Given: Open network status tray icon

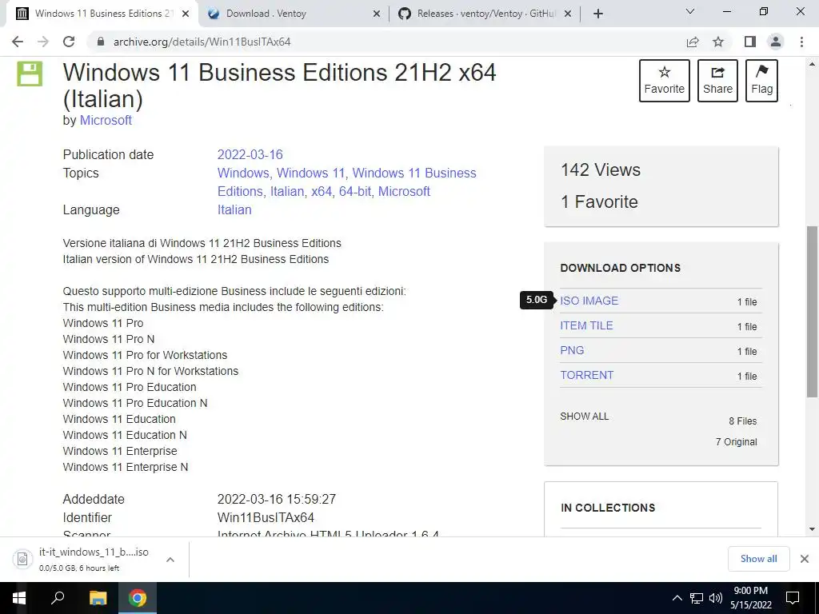Looking at the screenshot, I should (x=697, y=598).
